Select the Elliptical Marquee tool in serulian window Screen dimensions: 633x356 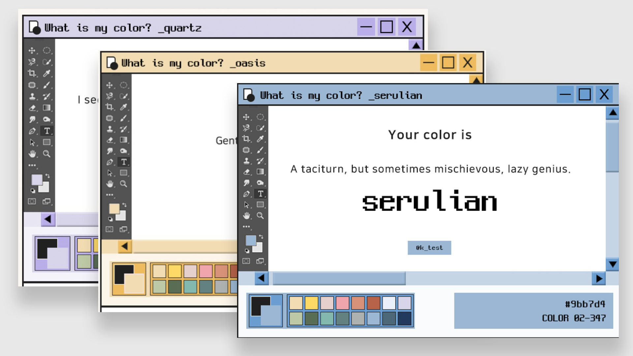(260, 117)
